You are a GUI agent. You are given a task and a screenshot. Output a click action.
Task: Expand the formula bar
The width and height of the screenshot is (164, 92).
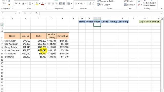tap(162, 13)
